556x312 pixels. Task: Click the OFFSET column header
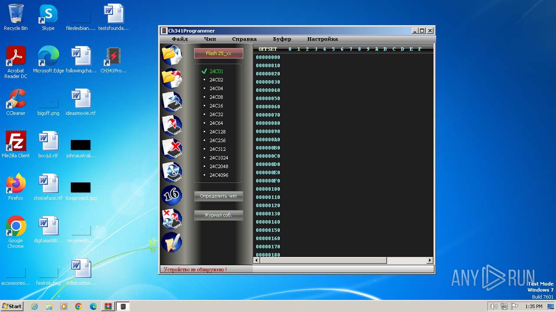coord(268,49)
